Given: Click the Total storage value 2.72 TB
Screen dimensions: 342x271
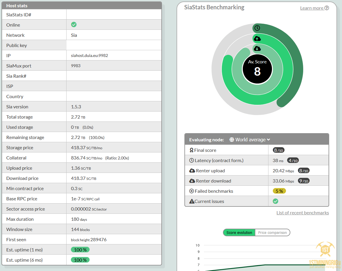Looking at the screenshot, I should (78, 117).
